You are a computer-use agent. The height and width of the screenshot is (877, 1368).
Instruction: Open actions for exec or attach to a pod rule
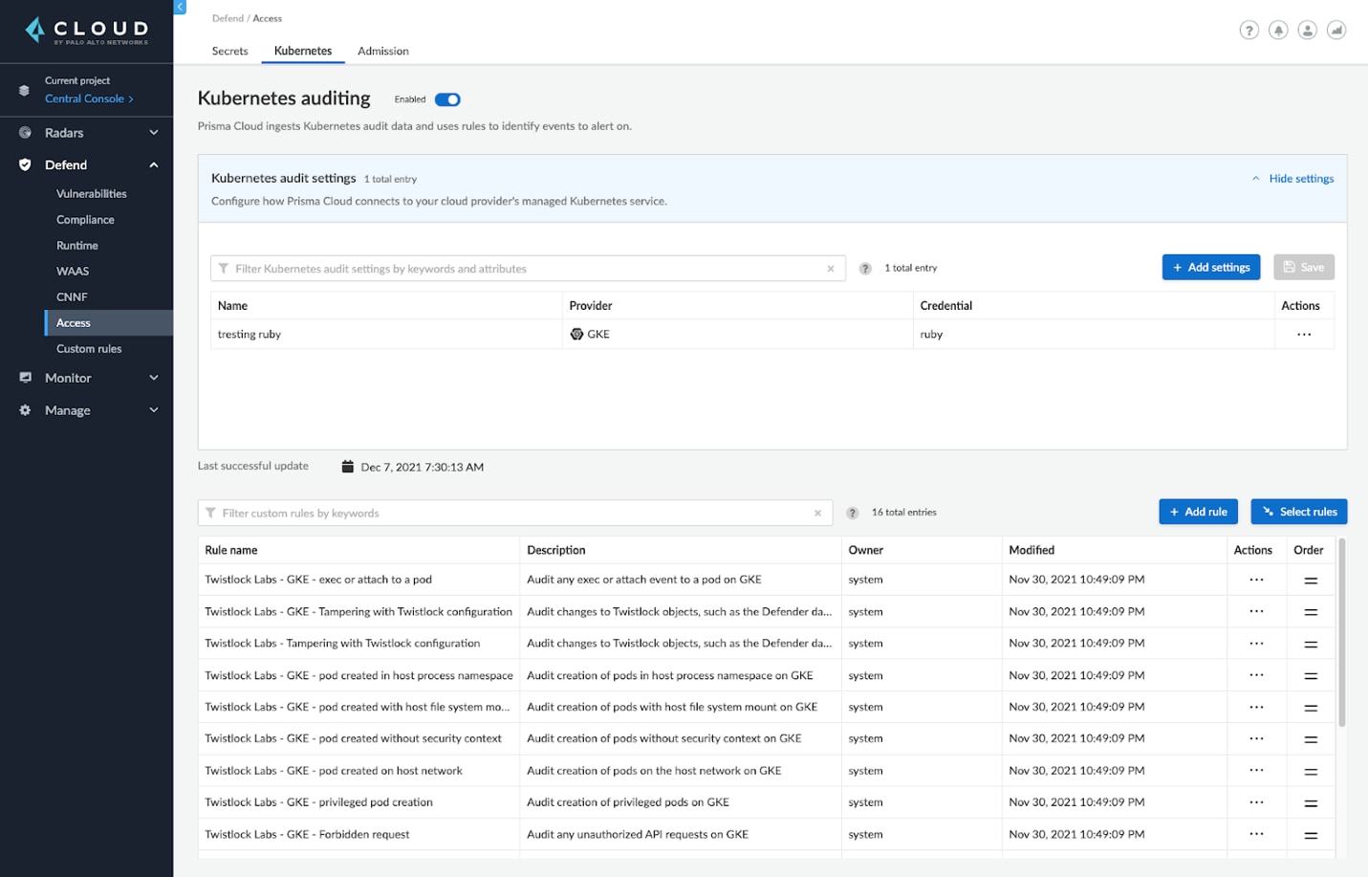1256,580
